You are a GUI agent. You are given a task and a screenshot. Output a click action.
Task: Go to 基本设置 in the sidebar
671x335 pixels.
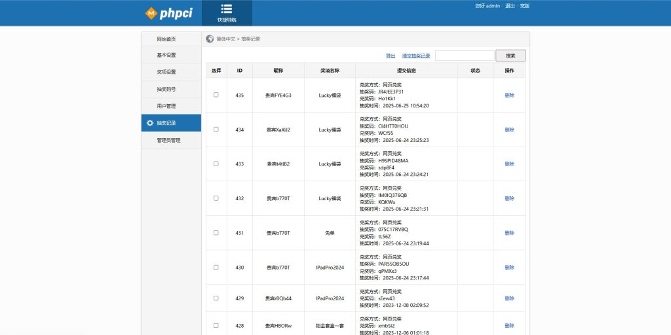pos(166,56)
